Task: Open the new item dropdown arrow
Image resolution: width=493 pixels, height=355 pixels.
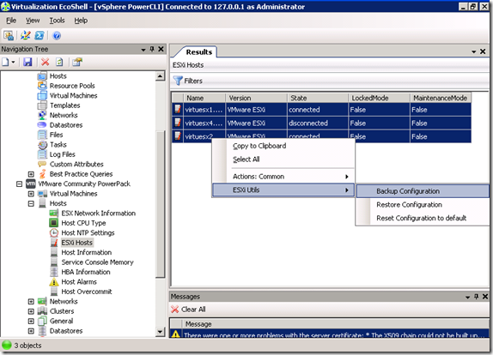Action: pyautogui.click(x=13, y=62)
